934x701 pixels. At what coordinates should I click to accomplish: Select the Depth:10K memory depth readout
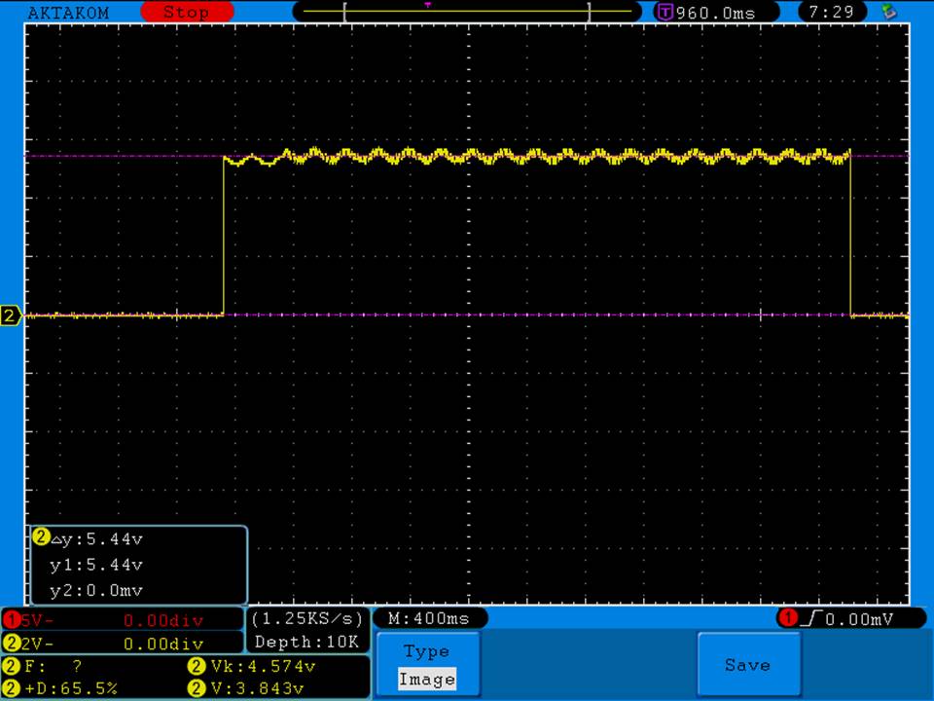tap(306, 642)
